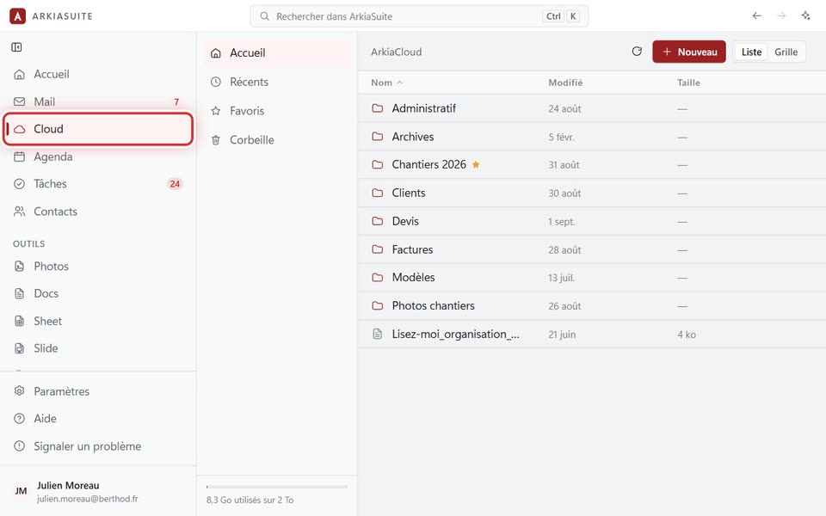This screenshot has width=826, height=516.
Task: Go back with the left arrow
Action: (756, 15)
